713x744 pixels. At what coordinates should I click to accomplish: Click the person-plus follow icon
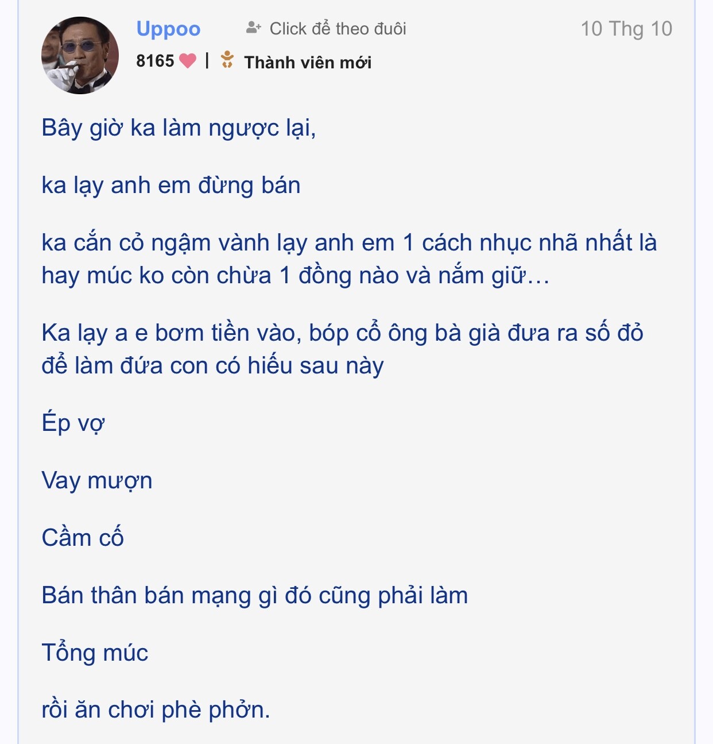pos(253,28)
